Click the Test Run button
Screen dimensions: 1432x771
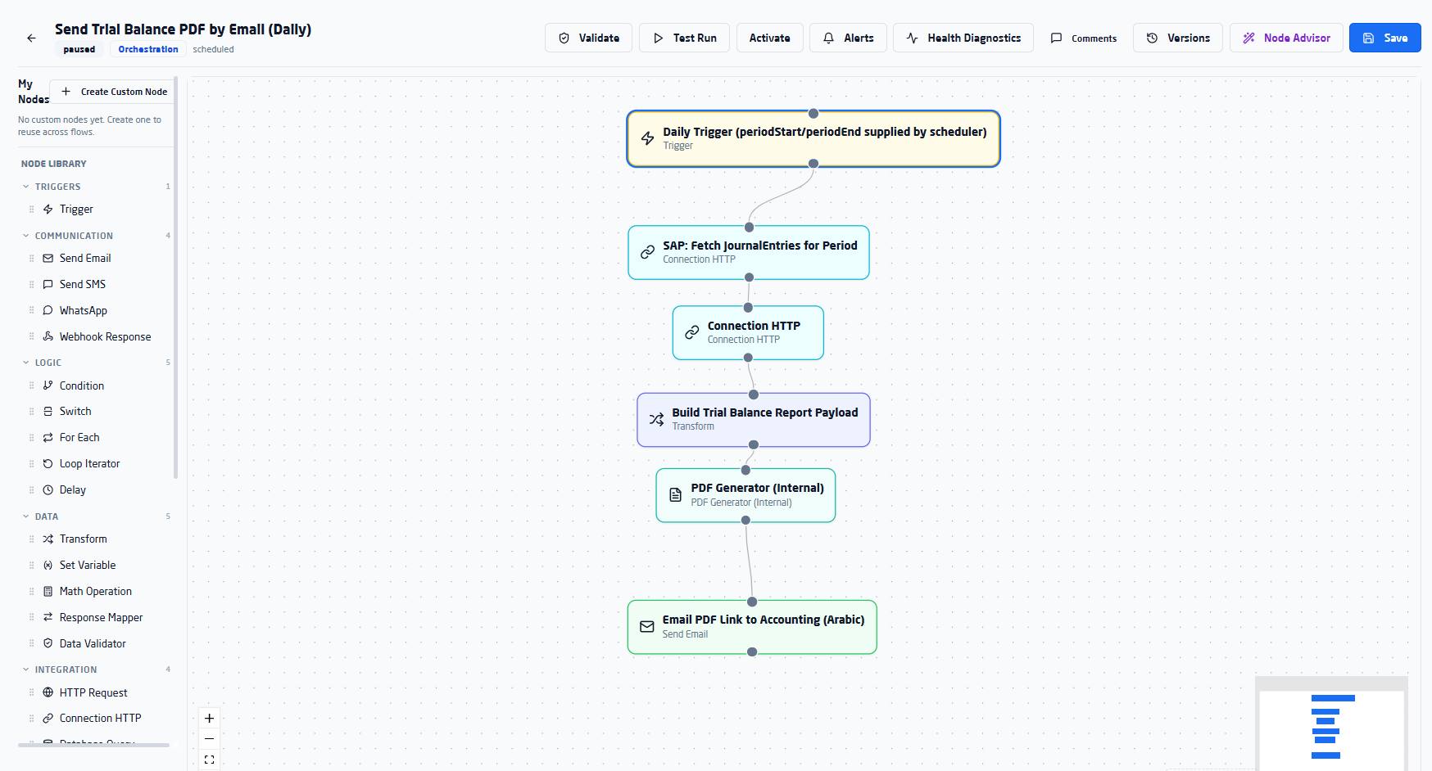[x=684, y=38]
